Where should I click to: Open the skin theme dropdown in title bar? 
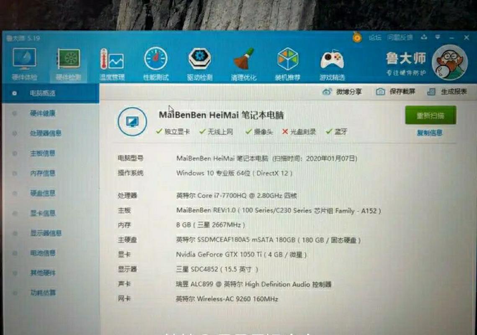pyautogui.click(x=437, y=37)
